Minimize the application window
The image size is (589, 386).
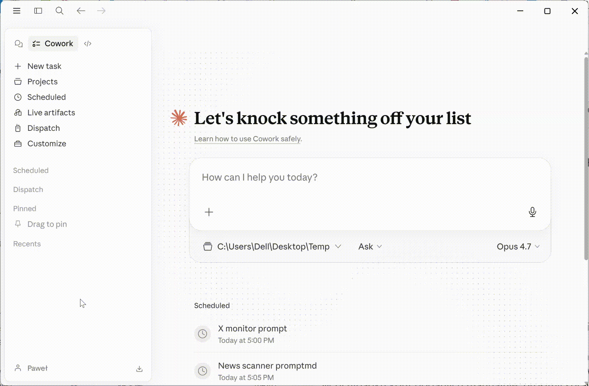pos(520,11)
